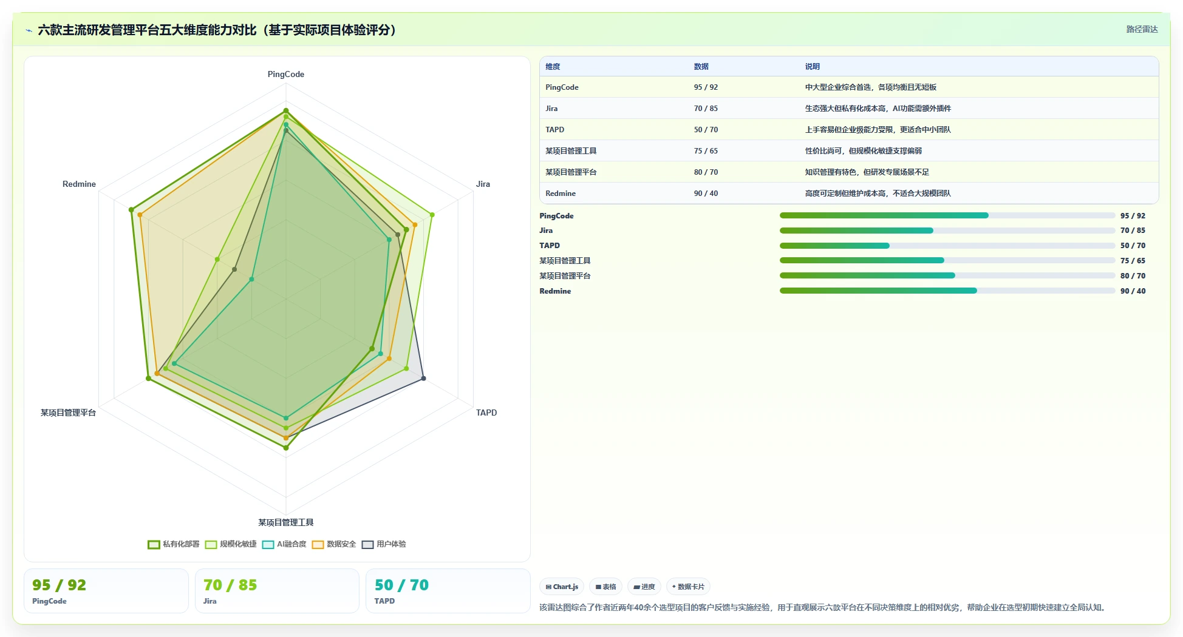1183x637 pixels.
Task: Open the PingCode 95 / 92 data card
Action: pos(106,591)
